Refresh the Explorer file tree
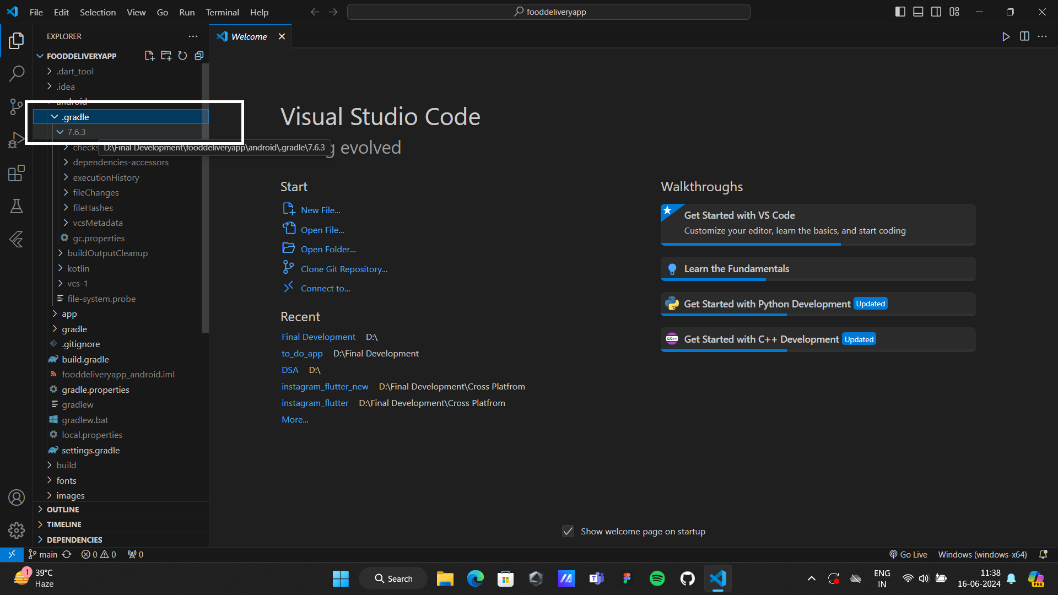1058x595 pixels. tap(182, 56)
